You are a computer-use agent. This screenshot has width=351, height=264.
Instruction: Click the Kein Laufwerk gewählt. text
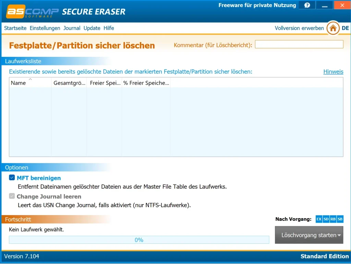click(36, 229)
